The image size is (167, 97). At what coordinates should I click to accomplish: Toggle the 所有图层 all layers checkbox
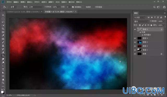click(93, 7)
